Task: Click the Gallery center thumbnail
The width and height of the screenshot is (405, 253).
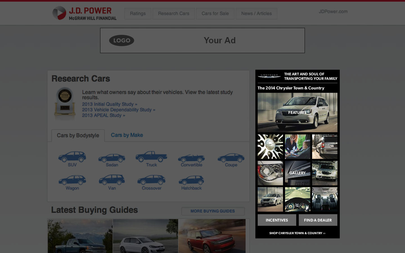Action: (x=298, y=173)
